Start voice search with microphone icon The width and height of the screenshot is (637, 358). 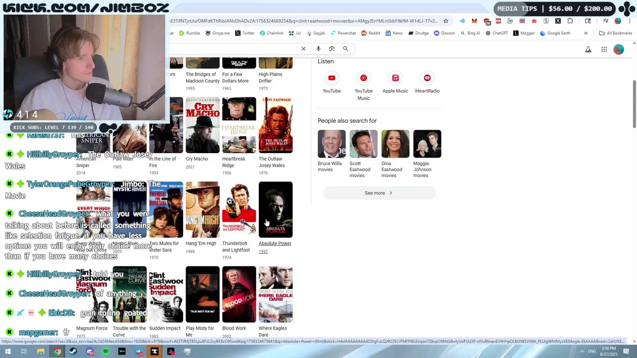[318, 49]
